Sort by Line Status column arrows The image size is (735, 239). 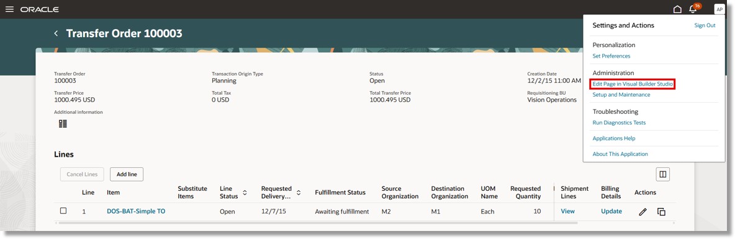(245, 193)
